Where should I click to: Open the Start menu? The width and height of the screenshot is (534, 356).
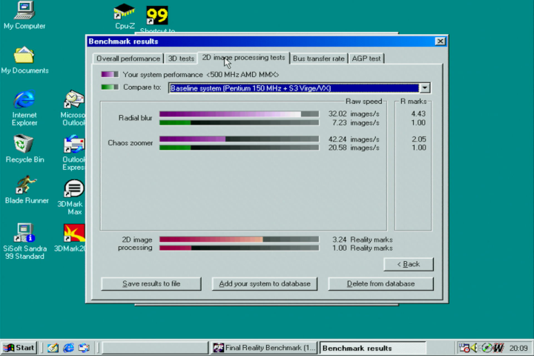(x=19, y=348)
